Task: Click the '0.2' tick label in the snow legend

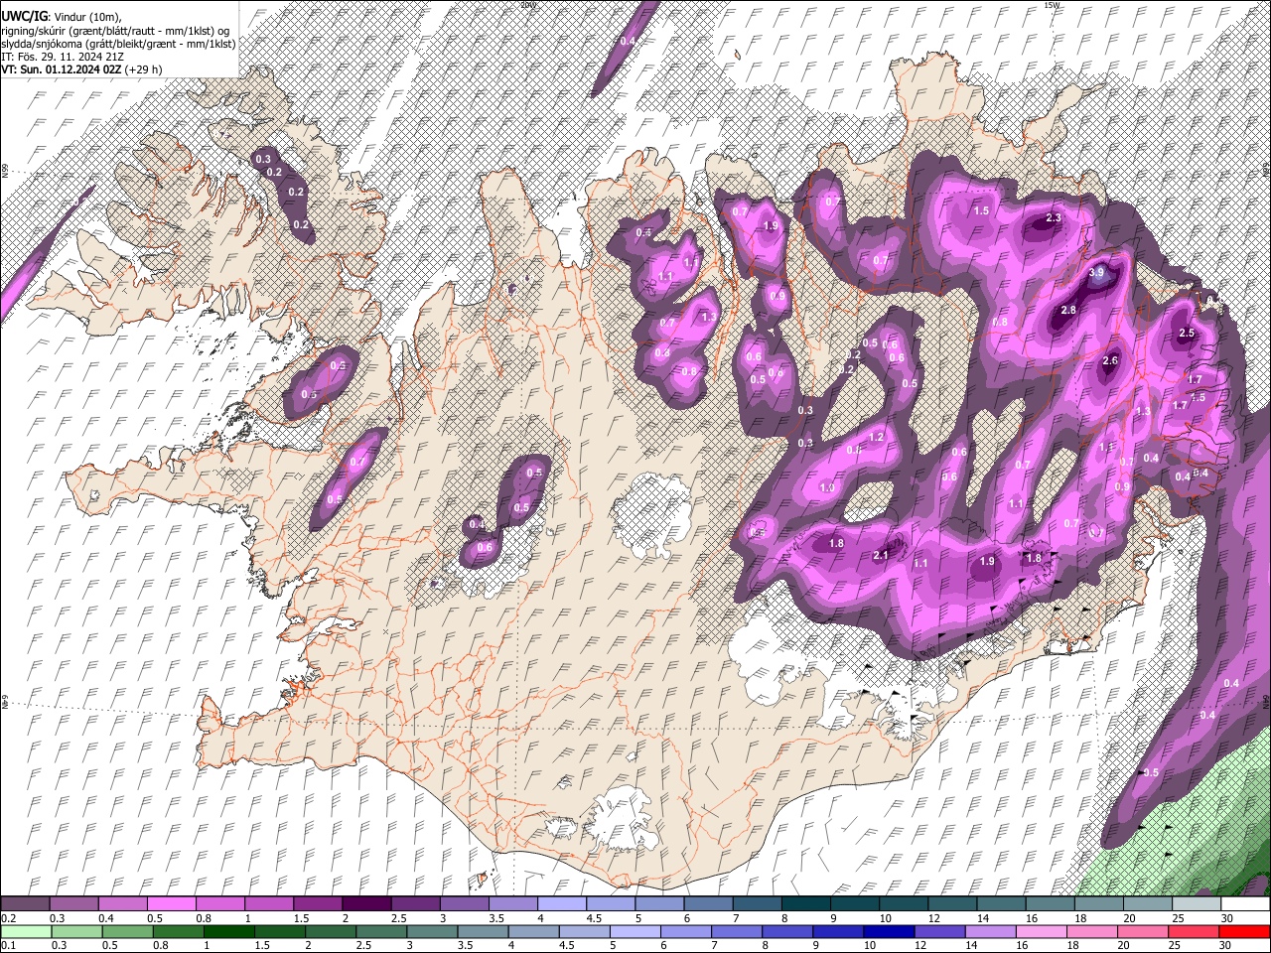Action: click(x=8, y=918)
